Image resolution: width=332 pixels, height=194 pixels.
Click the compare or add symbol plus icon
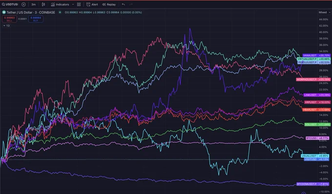coord(23,4)
